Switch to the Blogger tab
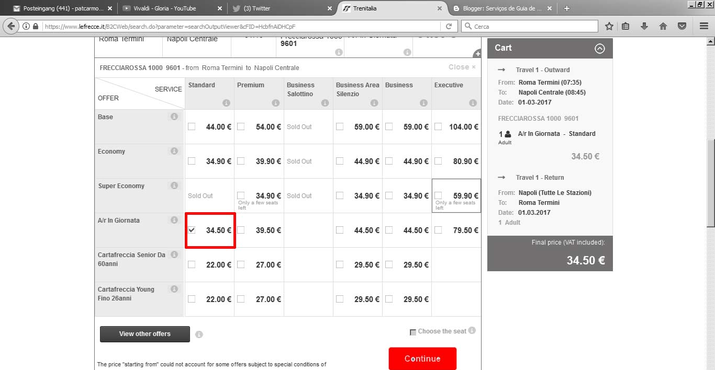This screenshot has width=715, height=370. 501,8
